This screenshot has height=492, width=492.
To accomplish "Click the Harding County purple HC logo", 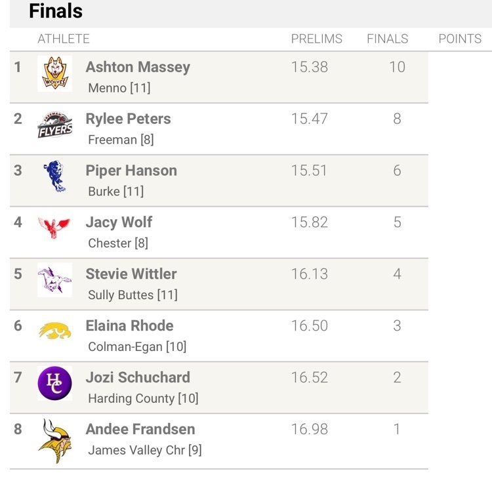I will coord(54,383).
